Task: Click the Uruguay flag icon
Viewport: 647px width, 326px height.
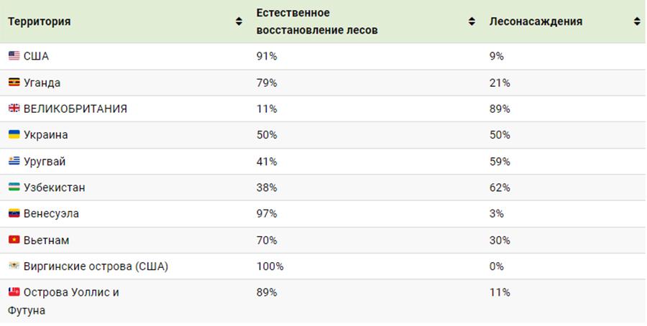Action: [x=14, y=161]
